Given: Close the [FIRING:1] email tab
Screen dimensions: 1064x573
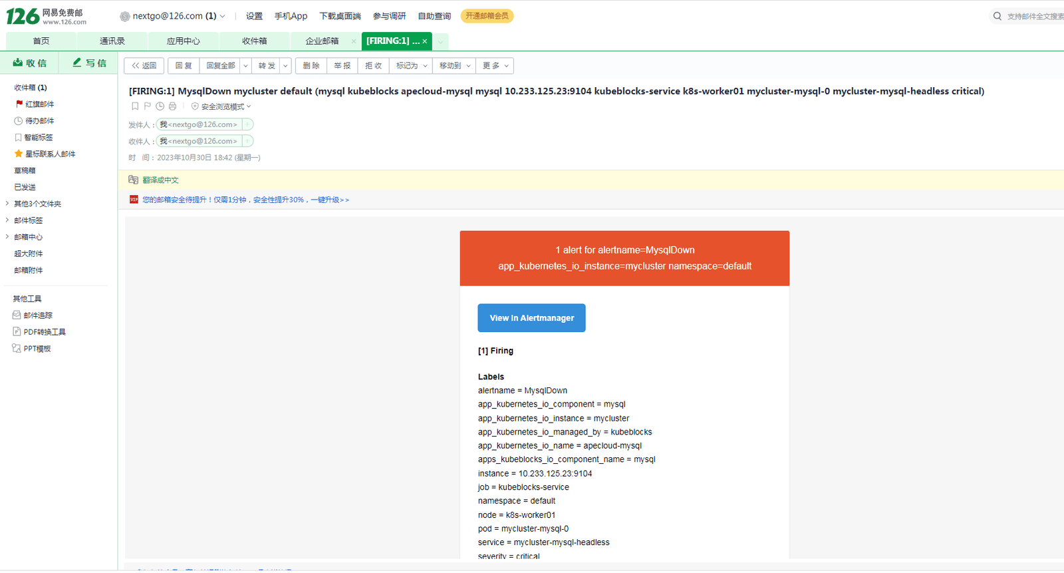Looking at the screenshot, I should click(x=425, y=41).
